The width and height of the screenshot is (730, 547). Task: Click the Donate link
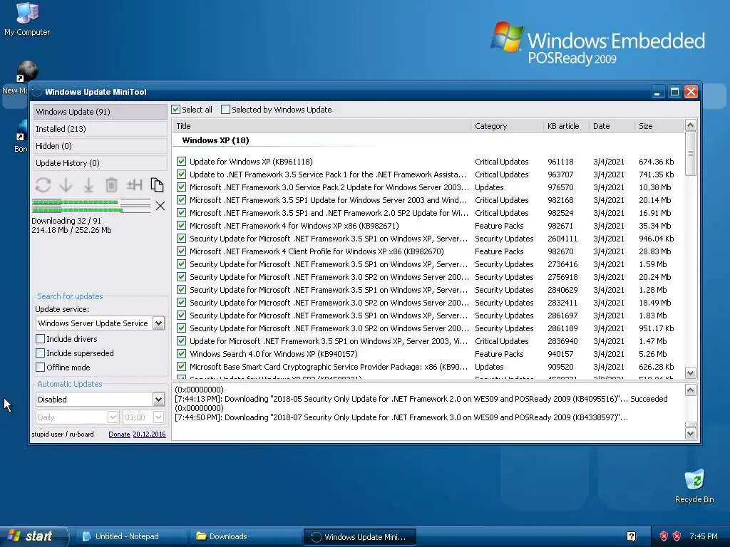119,434
